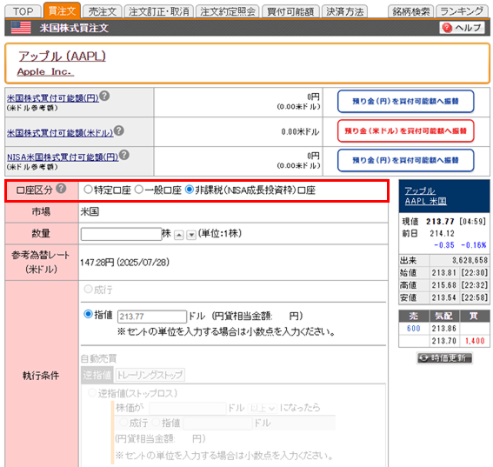
Task: Click the red 預り金(米ドル)を買付可能額へ振替 button
Action: [x=405, y=130]
